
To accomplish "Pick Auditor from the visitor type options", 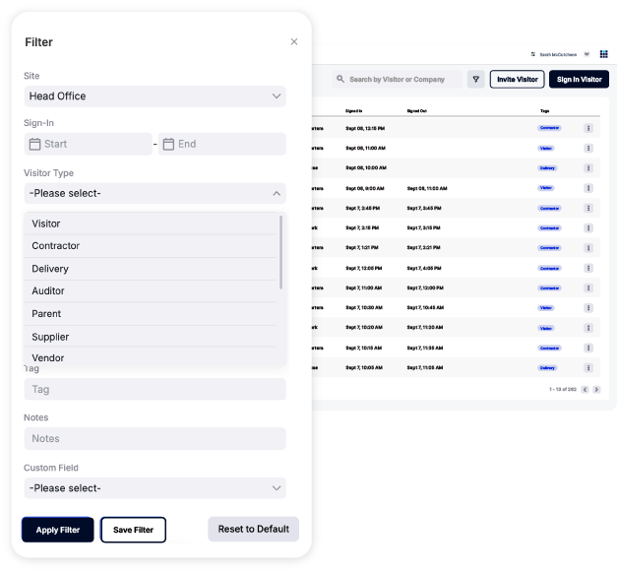I will pos(48,291).
